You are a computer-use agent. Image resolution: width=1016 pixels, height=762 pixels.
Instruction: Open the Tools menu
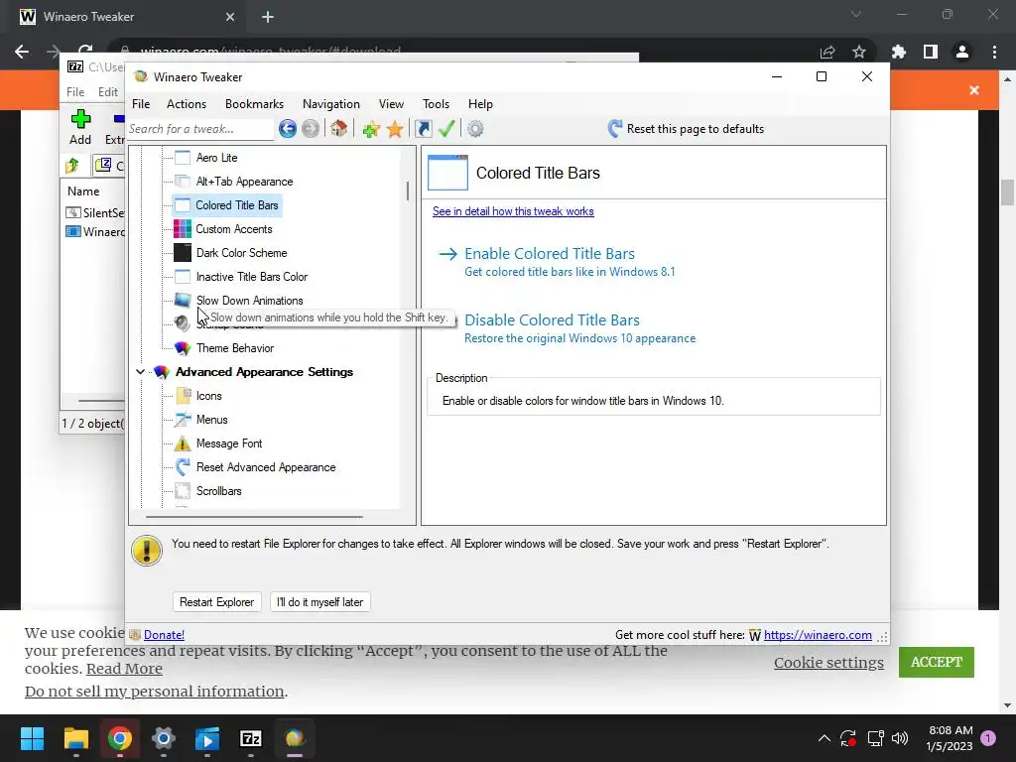(436, 103)
